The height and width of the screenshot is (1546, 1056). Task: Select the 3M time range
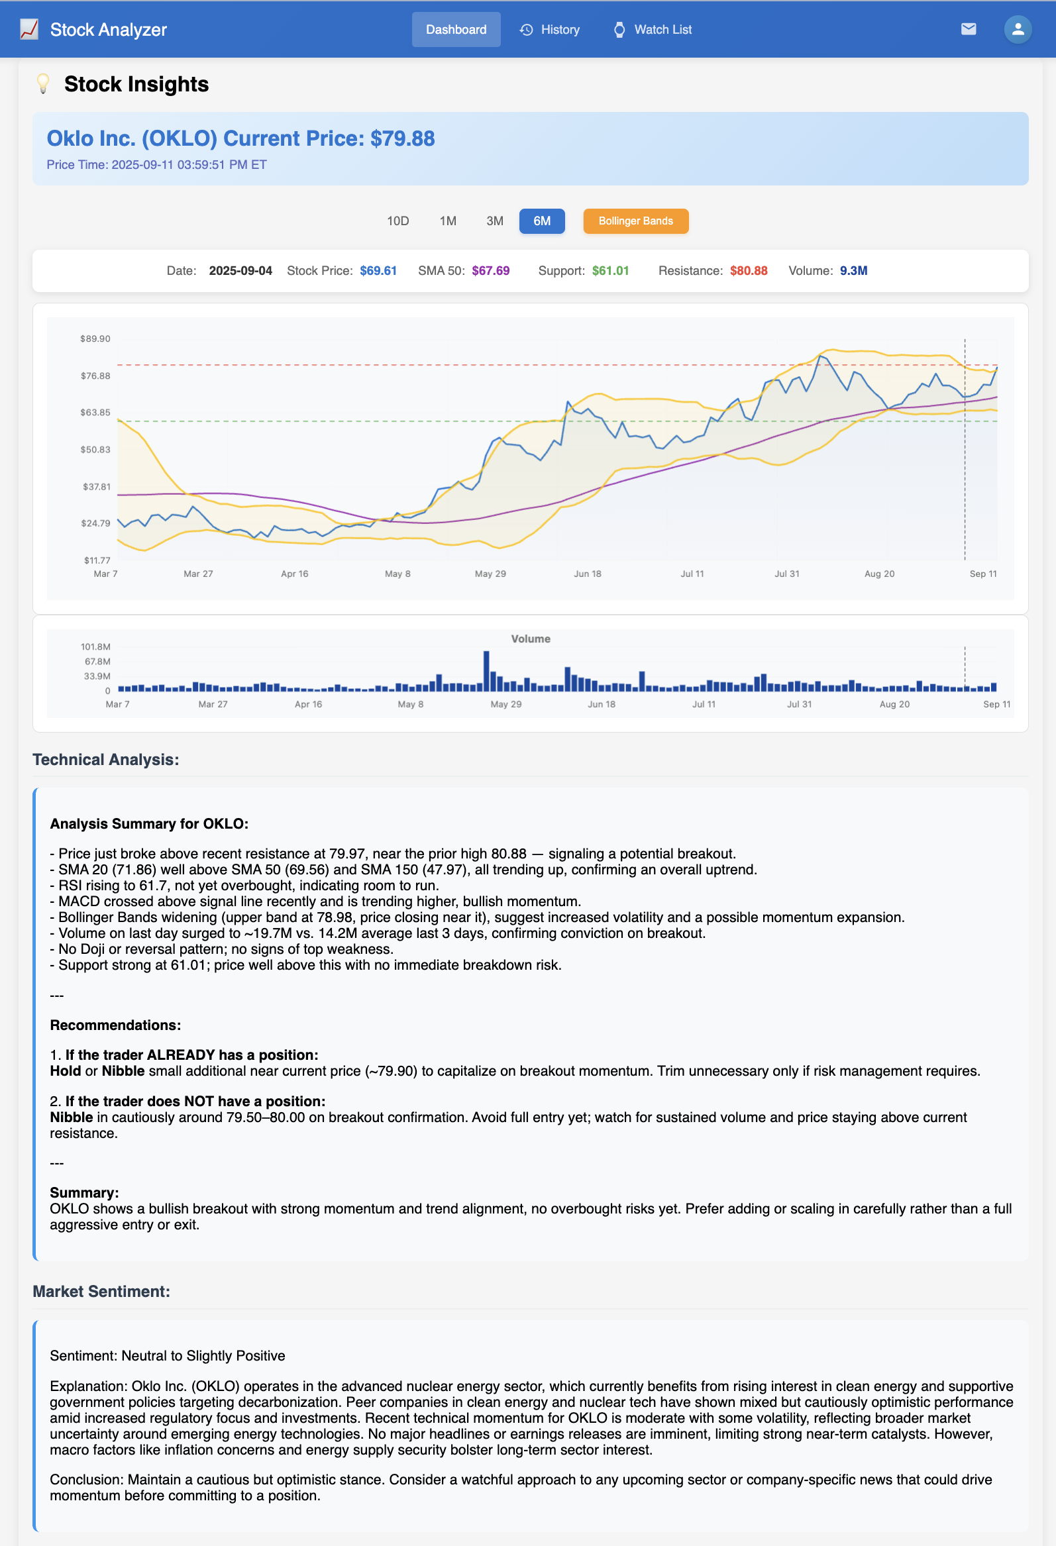pyautogui.click(x=494, y=221)
